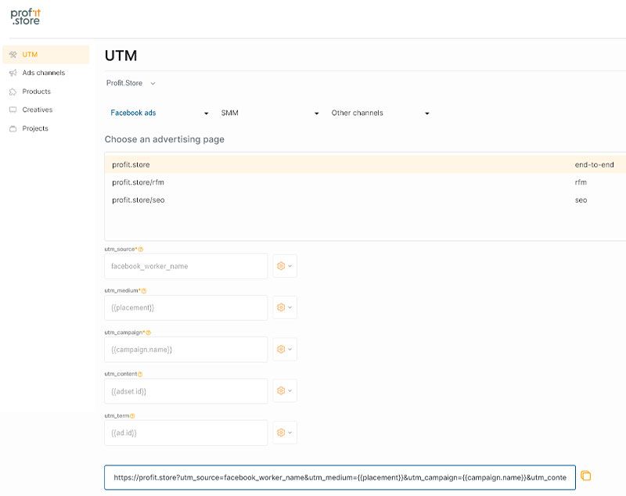This screenshot has width=626, height=496.
Task: Open the Other channels dropdown
Action: click(x=380, y=113)
